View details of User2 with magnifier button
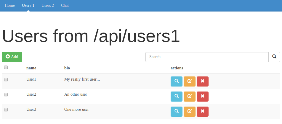 tap(177, 97)
